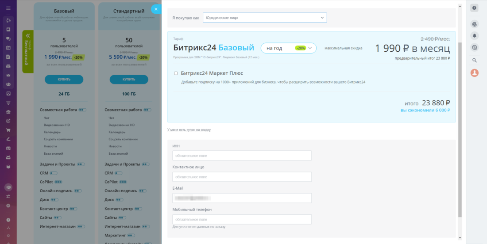Click the order panel vertical scrollbar thumb

(x=460, y=130)
